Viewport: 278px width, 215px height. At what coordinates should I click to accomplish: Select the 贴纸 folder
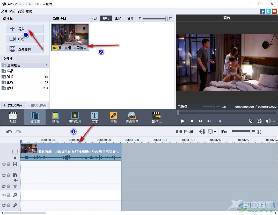25,88
